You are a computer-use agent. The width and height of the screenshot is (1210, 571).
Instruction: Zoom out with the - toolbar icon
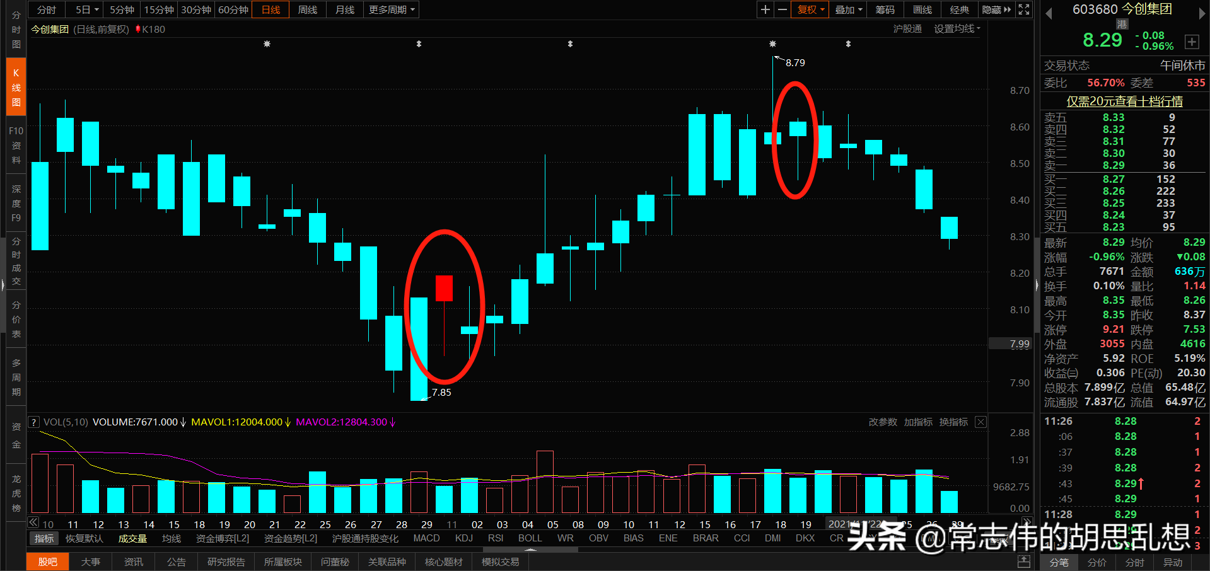782,9
